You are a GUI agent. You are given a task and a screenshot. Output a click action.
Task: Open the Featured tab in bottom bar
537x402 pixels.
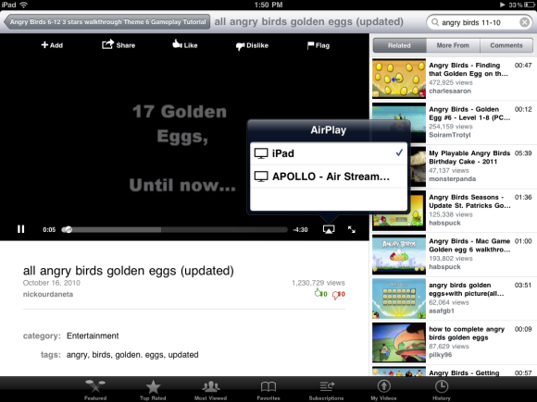point(95,390)
